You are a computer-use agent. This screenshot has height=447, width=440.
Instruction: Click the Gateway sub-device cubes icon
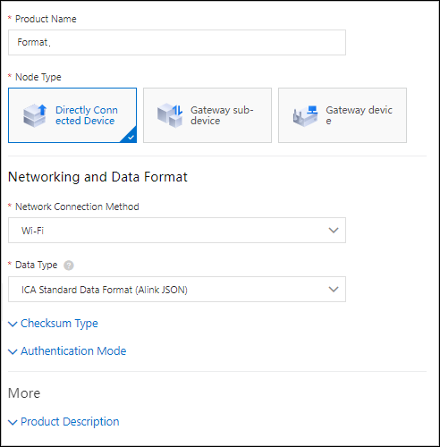[170, 115]
